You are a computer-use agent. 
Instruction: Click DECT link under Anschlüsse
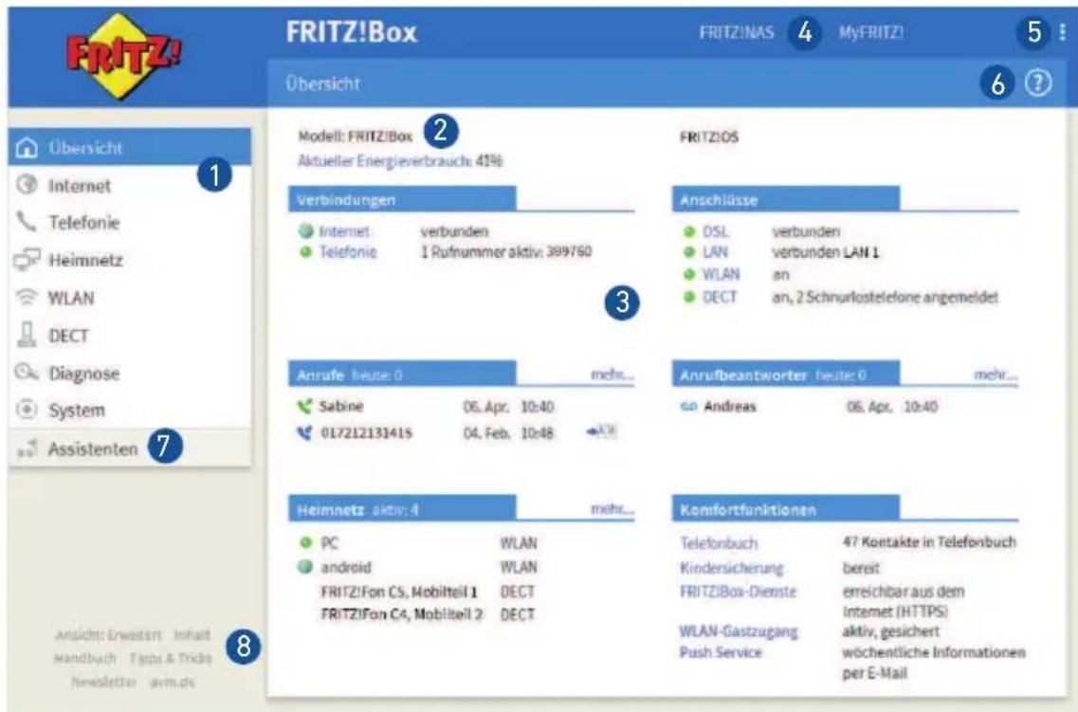719,297
